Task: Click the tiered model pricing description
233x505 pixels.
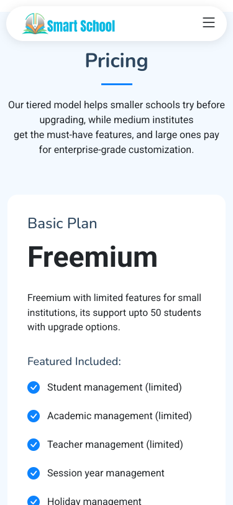Action: tap(117, 127)
